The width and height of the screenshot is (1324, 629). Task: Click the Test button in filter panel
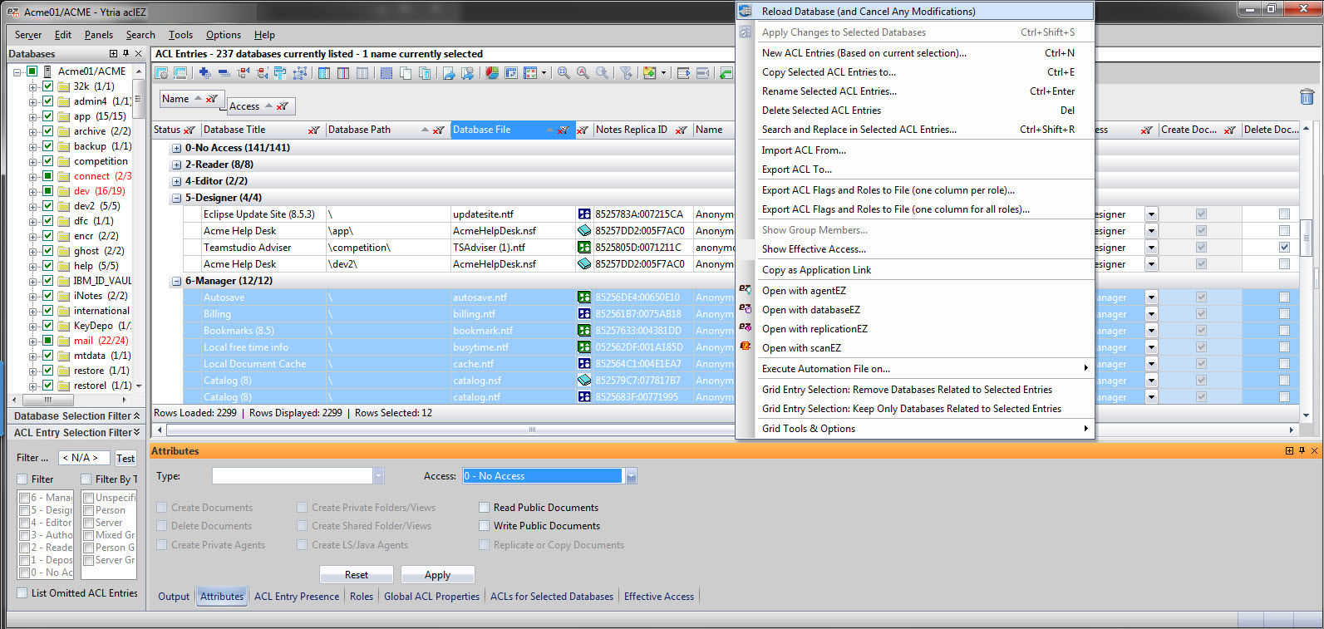(x=126, y=458)
